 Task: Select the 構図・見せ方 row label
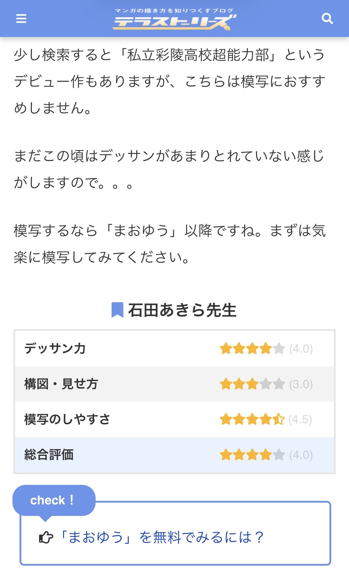tap(61, 384)
